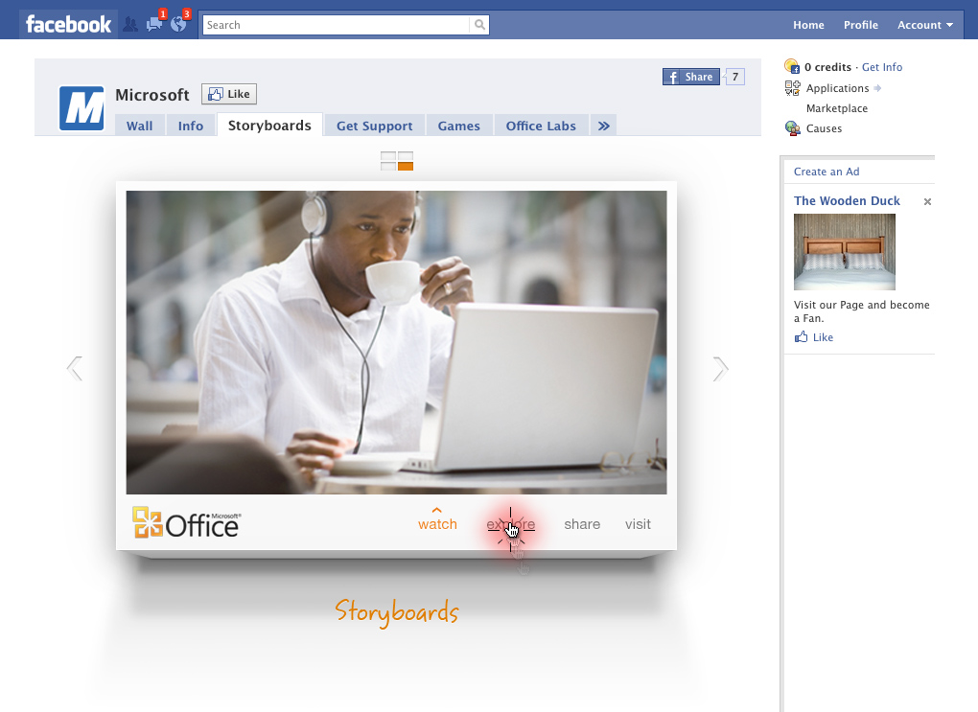Image resolution: width=978 pixels, height=712 pixels.
Task: Click the Storyboards handwritten title
Action: (397, 612)
